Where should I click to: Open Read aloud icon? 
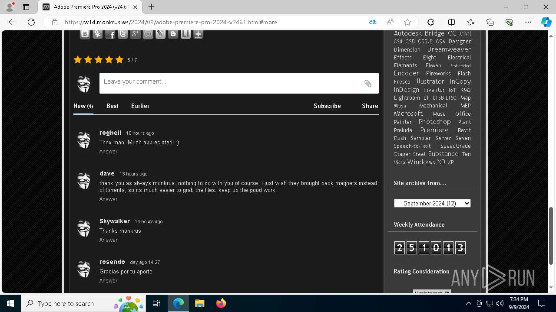point(390,22)
